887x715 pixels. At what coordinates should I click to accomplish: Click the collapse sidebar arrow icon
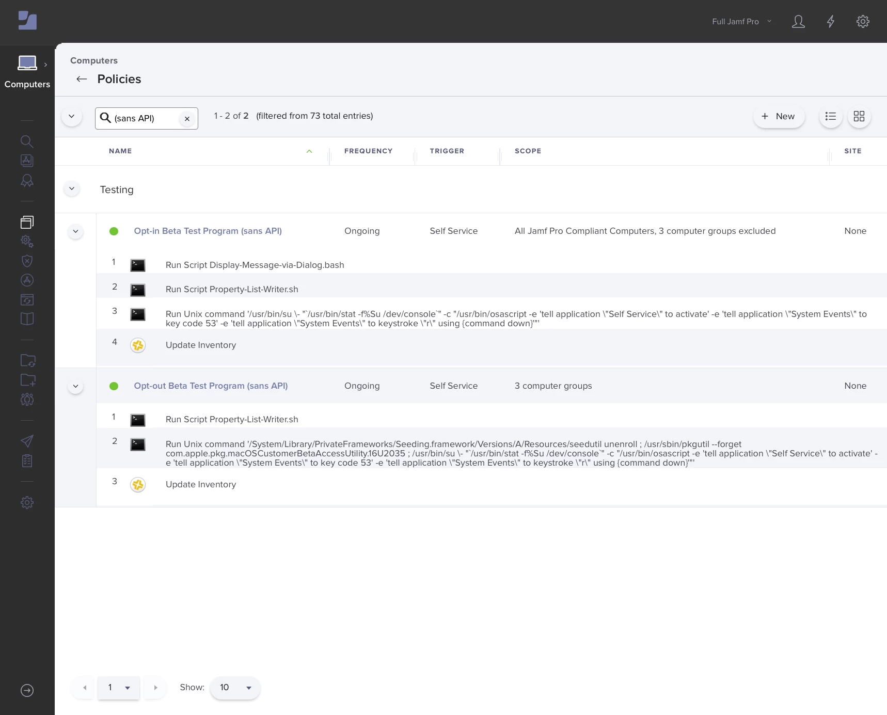27,691
